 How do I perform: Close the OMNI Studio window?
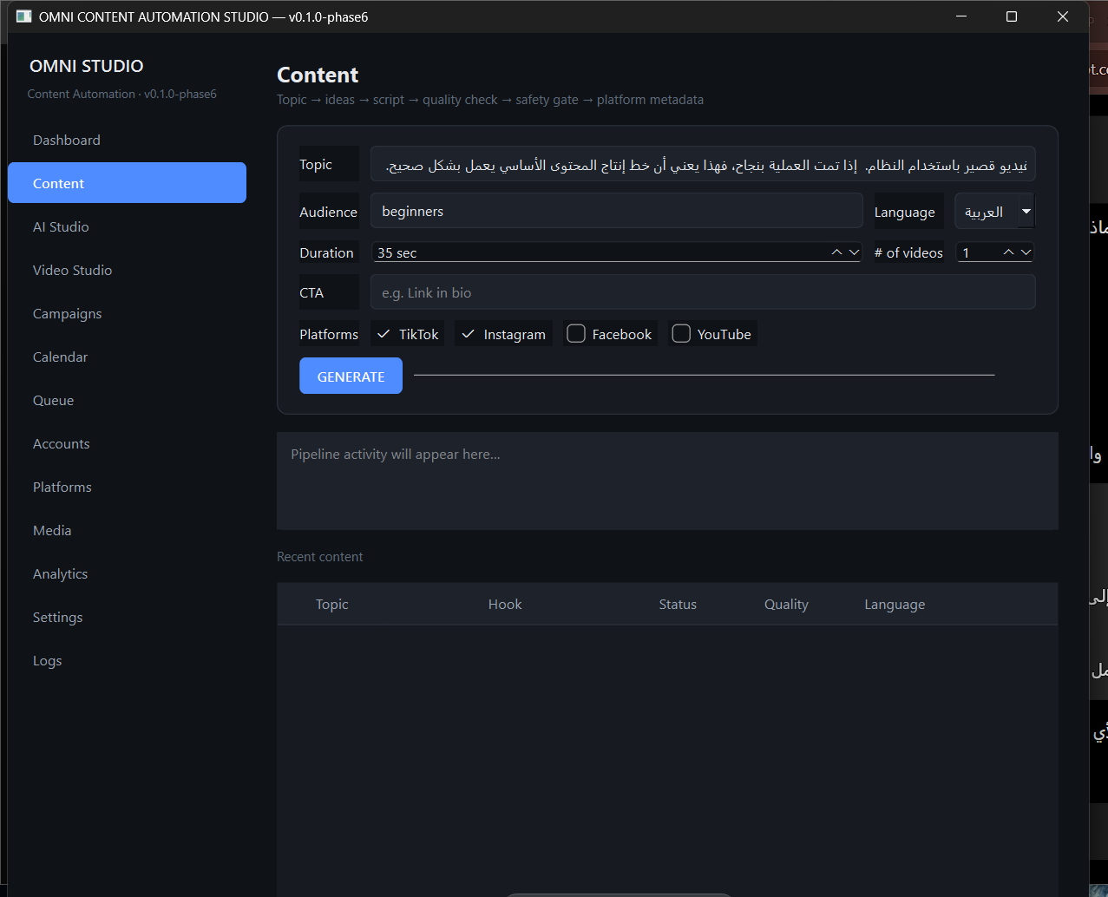point(1062,16)
